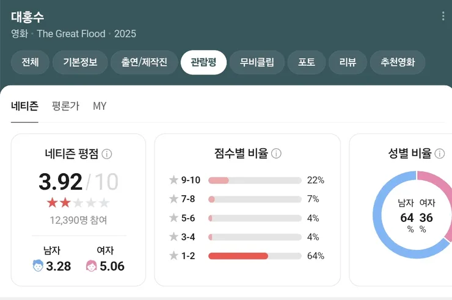The height and width of the screenshot is (300, 452).
Task: Click info icon next to 점수별 비율
Action: coord(276,154)
